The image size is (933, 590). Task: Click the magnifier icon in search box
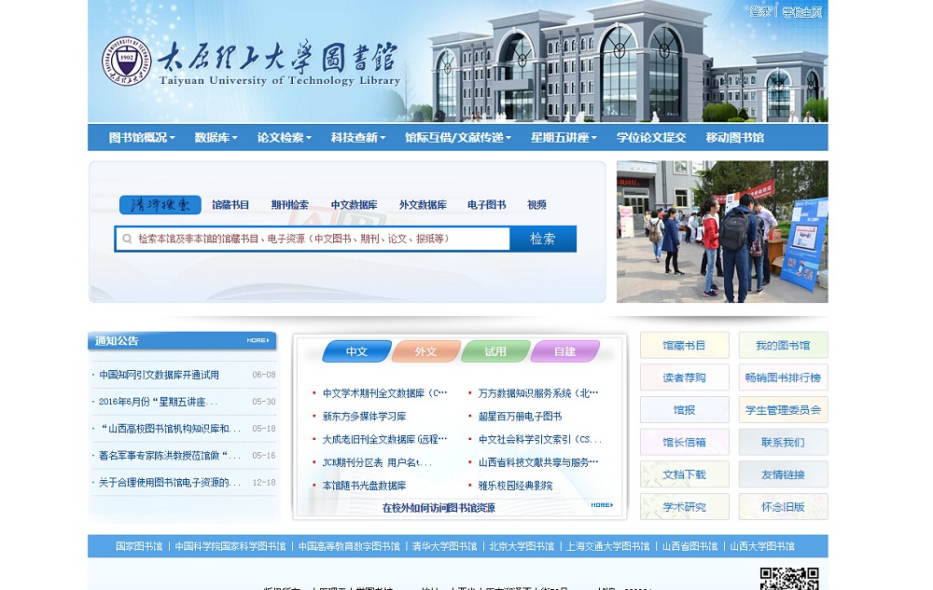coord(127,239)
